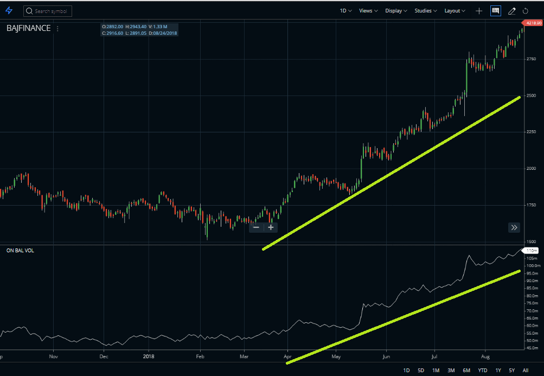The image size is (544, 376).
Task: Zoom in with the plus button
Action: [271, 227]
